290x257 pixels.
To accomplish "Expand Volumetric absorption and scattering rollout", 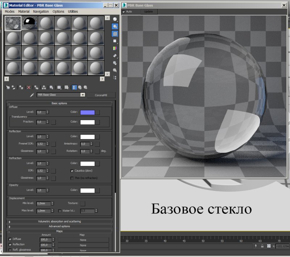I will pos(60,221).
